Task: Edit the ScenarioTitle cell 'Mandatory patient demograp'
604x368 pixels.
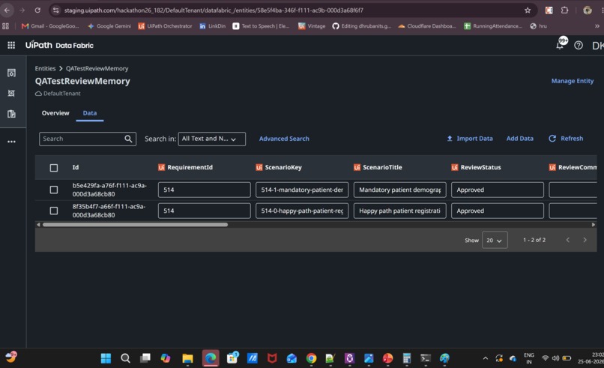Action: tap(400, 190)
